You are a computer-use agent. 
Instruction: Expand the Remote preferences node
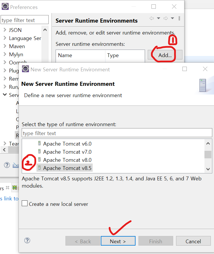[5, 79]
